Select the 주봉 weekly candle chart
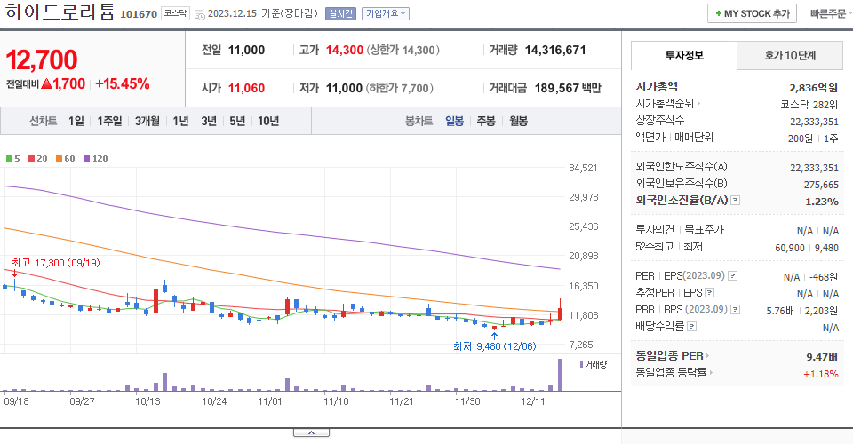The image size is (853, 444). coord(486,121)
